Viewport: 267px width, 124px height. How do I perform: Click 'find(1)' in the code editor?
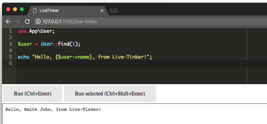[68, 44]
